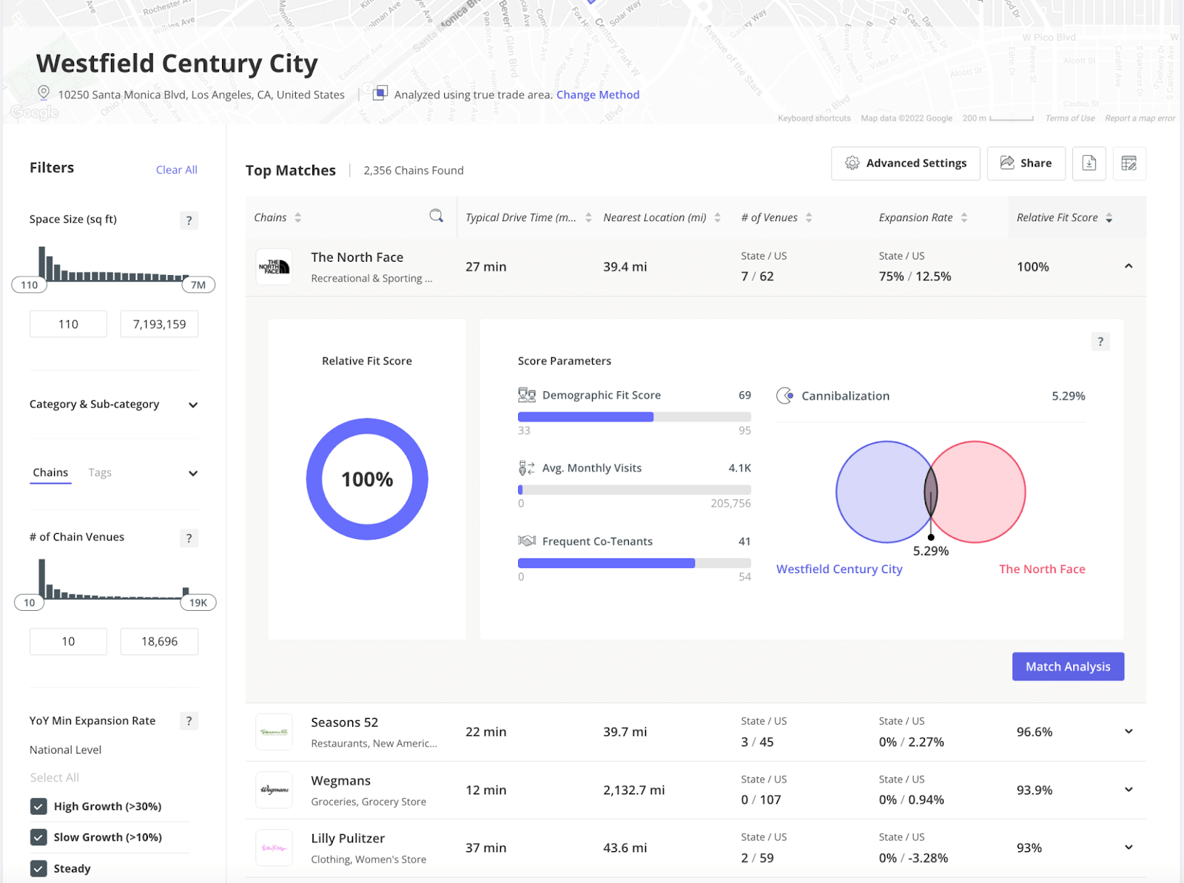
Task: Sort by Typical Drive Time arrows
Action: (588, 217)
